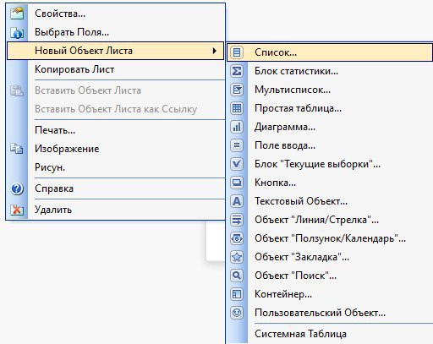Viewport: 433px width, 344px height.
Task: Click the Поле ввода icon
Action: [237, 145]
